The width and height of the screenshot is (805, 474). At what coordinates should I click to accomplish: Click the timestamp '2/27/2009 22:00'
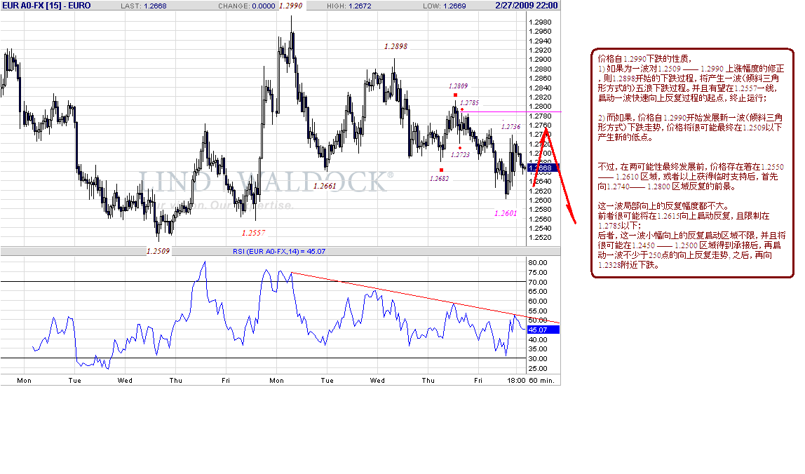pyautogui.click(x=526, y=6)
